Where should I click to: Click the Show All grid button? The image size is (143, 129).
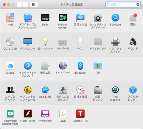pos(34,4)
